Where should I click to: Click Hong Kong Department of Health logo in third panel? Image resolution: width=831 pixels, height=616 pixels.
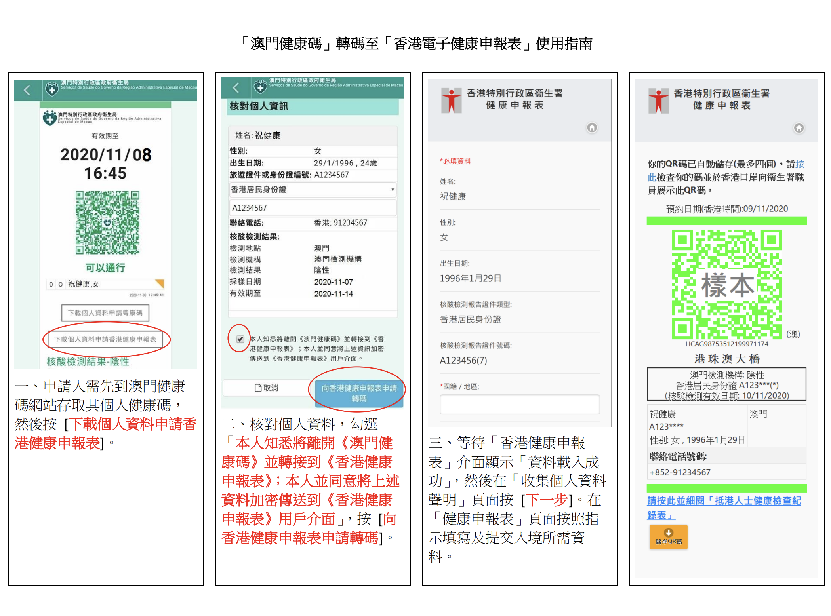click(452, 100)
